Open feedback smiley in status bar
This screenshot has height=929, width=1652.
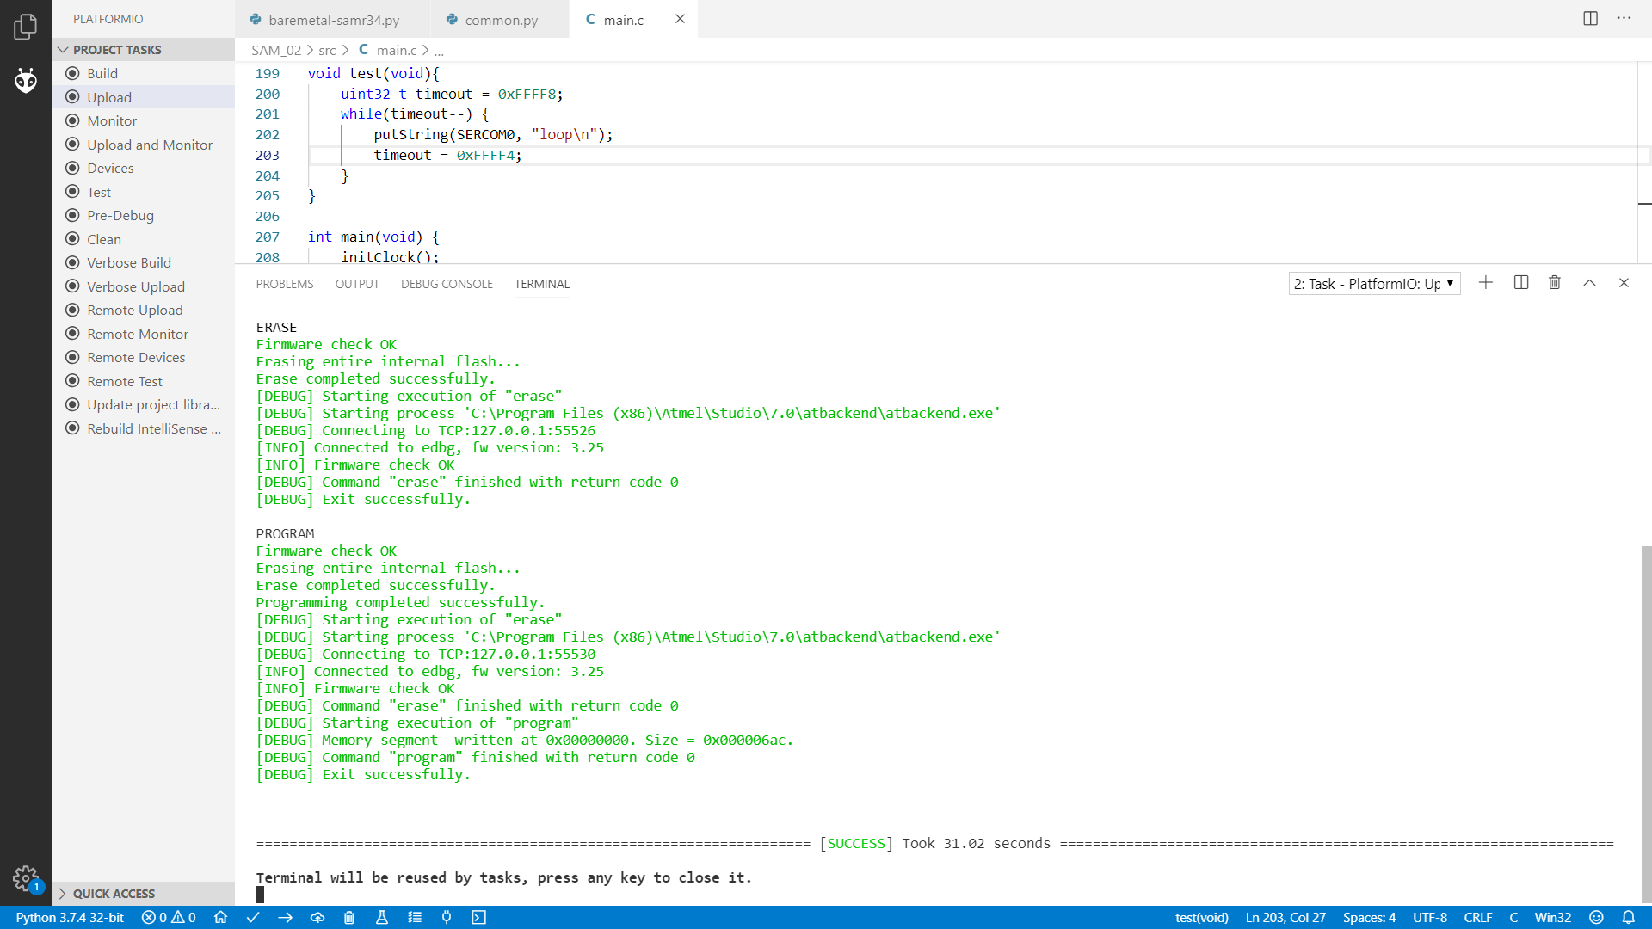click(1596, 917)
